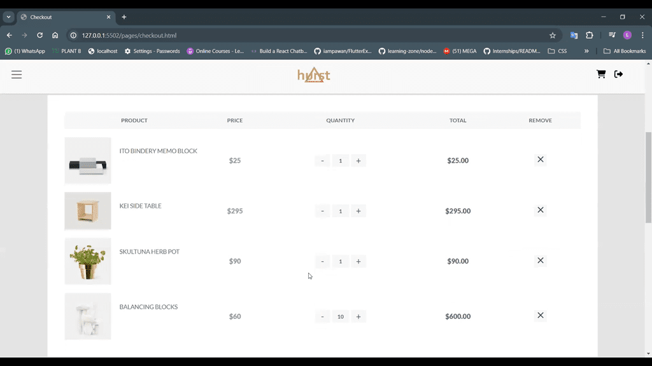The height and width of the screenshot is (366, 652).
Task: Select the Checkout tab
Action: pyautogui.click(x=66, y=17)
